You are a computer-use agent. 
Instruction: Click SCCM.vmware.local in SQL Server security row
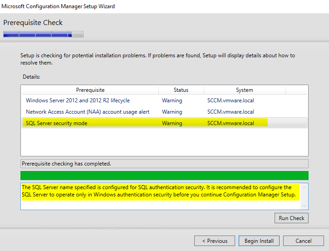[231, 123]
